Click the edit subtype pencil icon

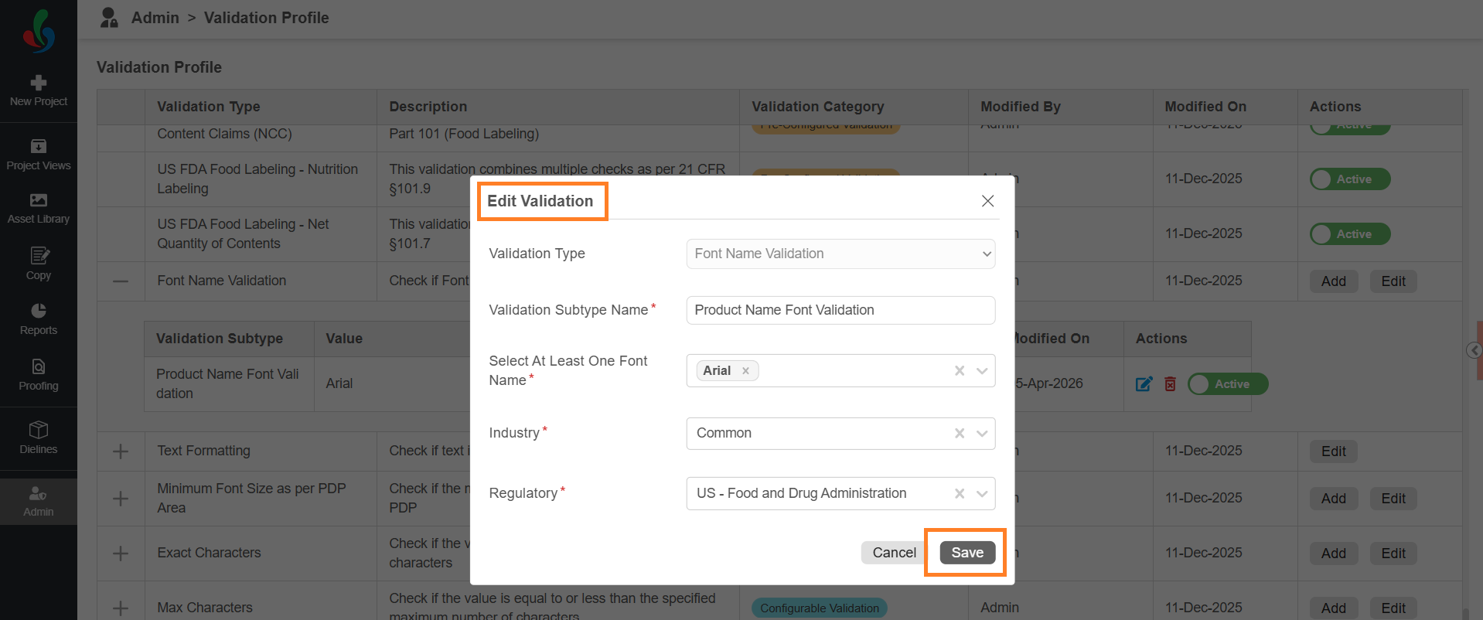click(1144, 384)
